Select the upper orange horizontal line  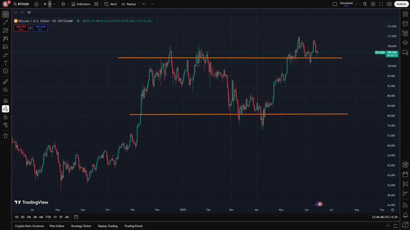230,58
